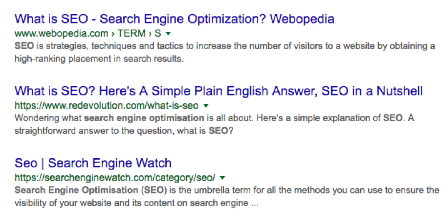Screen dimensions: 448x216
Task: Click the ellipsis ending the Search Engine Watch snippet
Action: click(x=255, y=203)
